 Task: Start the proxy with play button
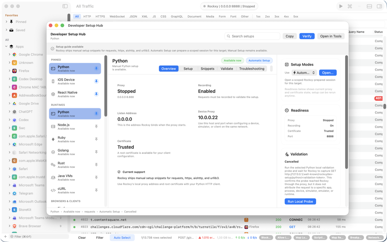coord(341,6)
